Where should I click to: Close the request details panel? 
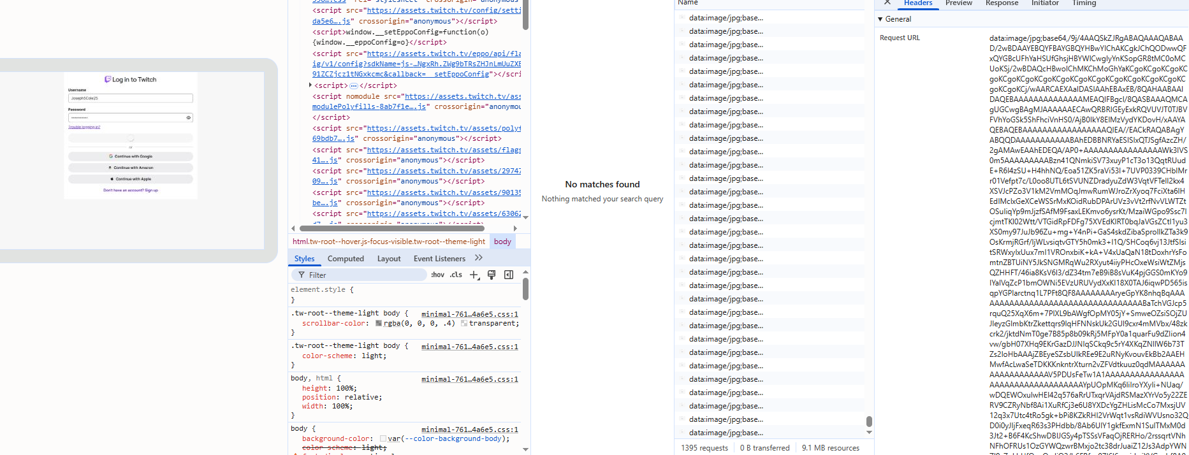(x=887, y=3)
